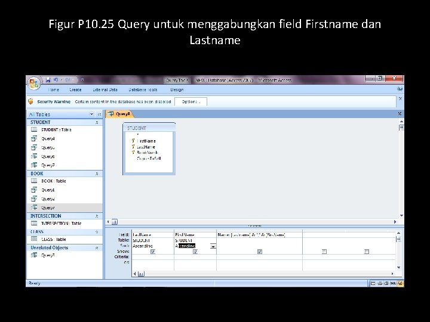Click the Criteria cell under the LastName column
The width and height of the screenshot is (430, 322).
(153, 257)
